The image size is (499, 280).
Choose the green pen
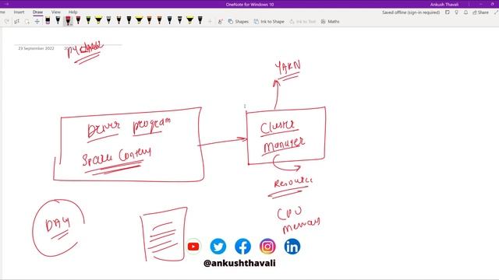click(88, 21)
